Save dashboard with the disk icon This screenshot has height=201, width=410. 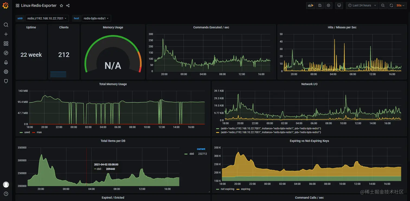320,5
